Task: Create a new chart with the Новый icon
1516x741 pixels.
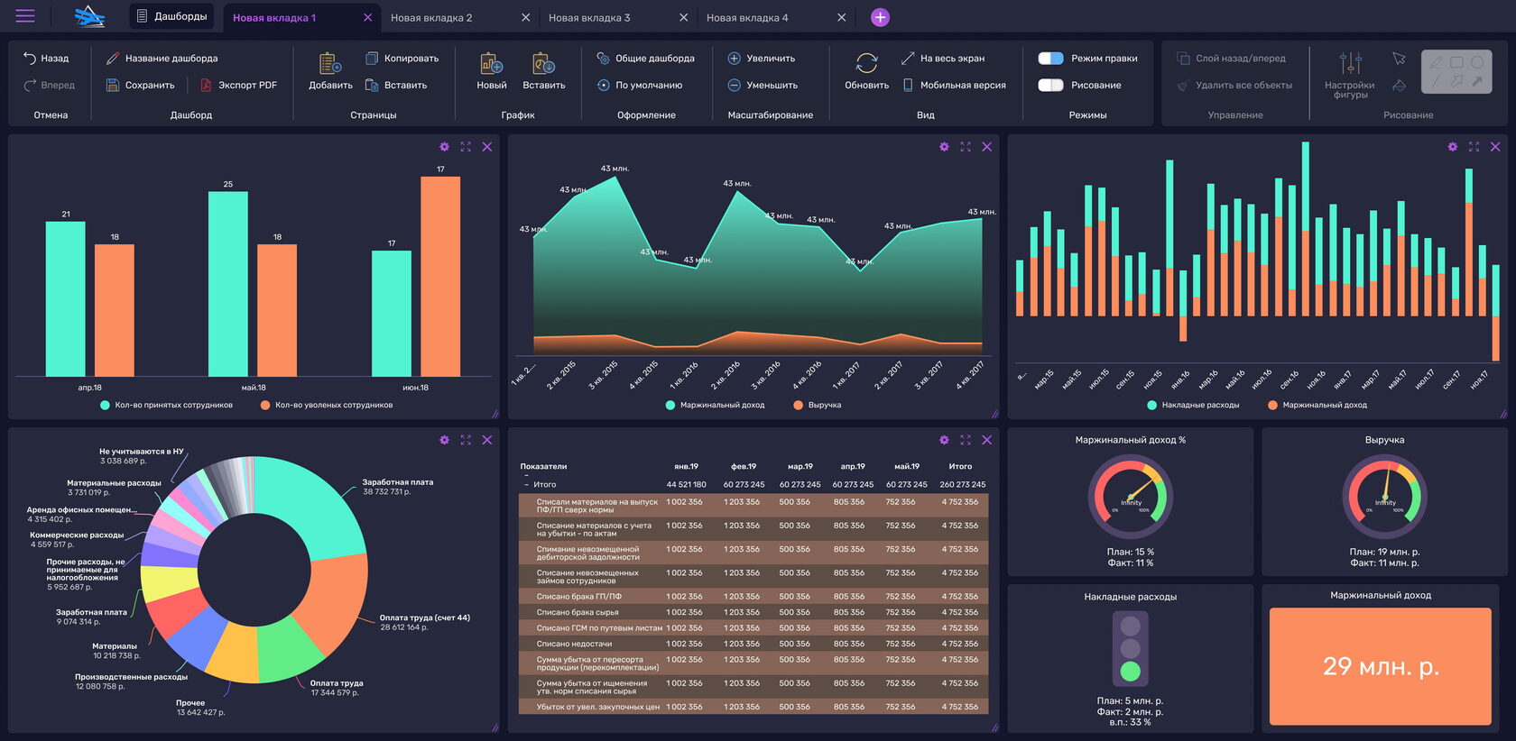Action: click(x=491, y=64)
